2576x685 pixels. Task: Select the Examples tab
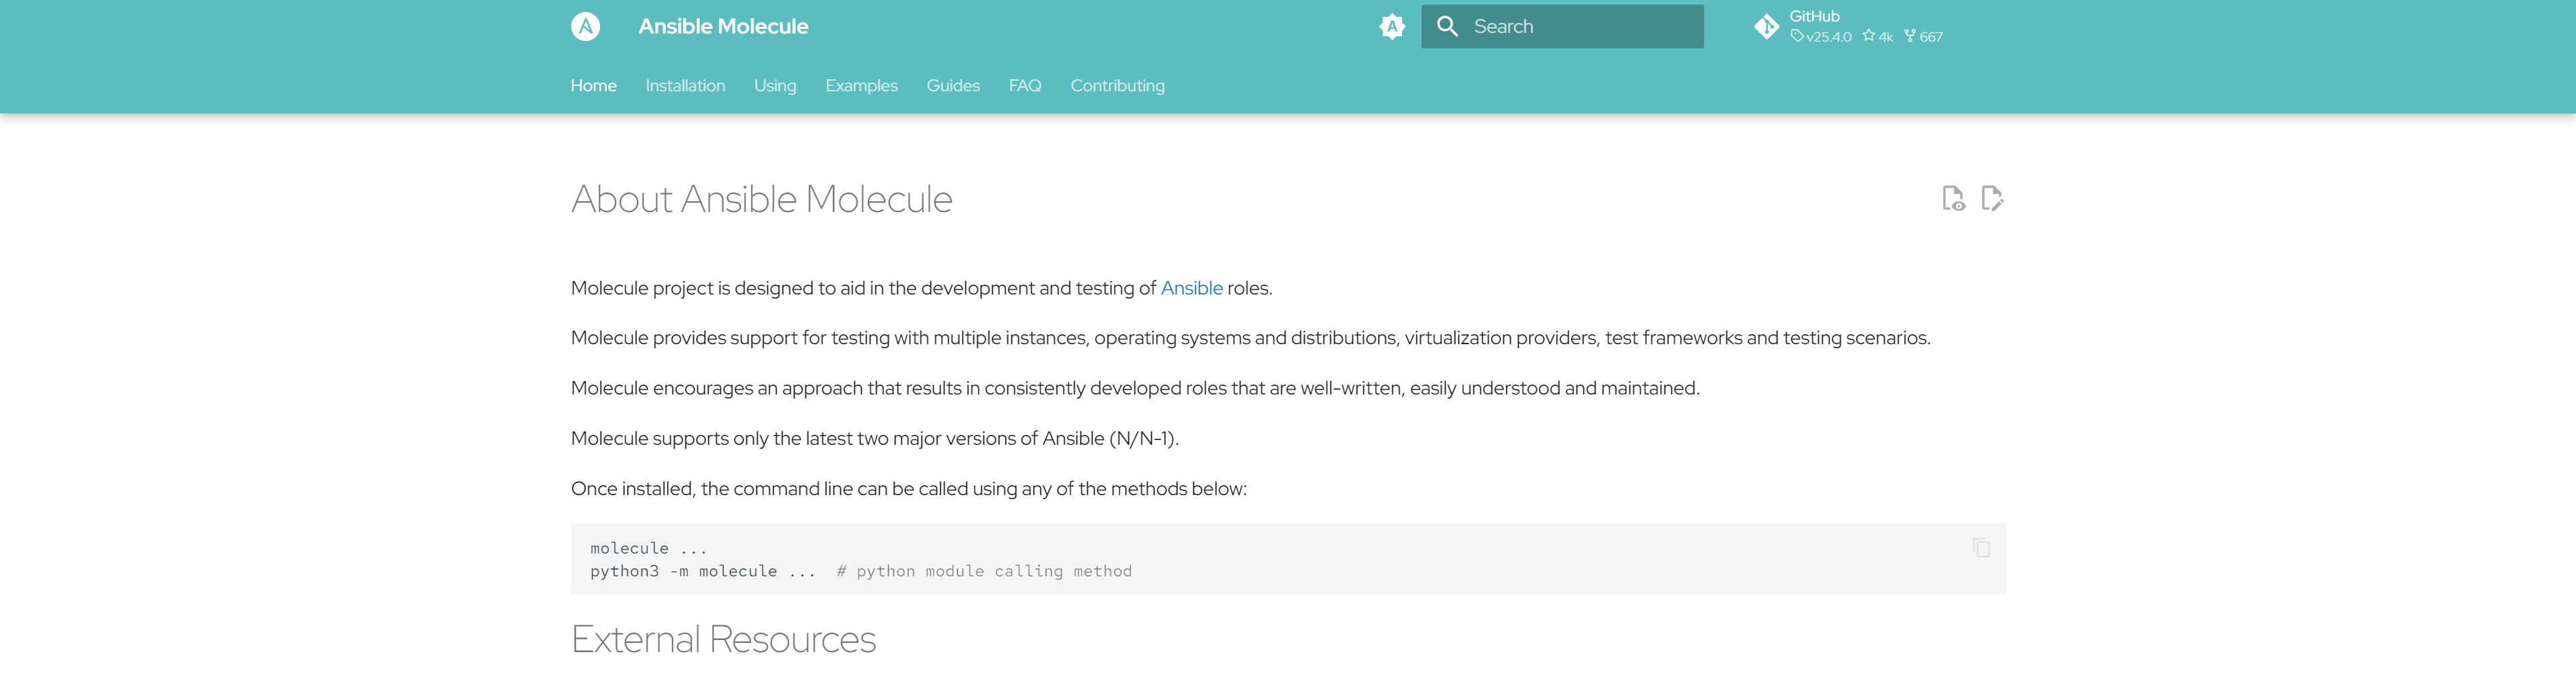coord(861,86)
